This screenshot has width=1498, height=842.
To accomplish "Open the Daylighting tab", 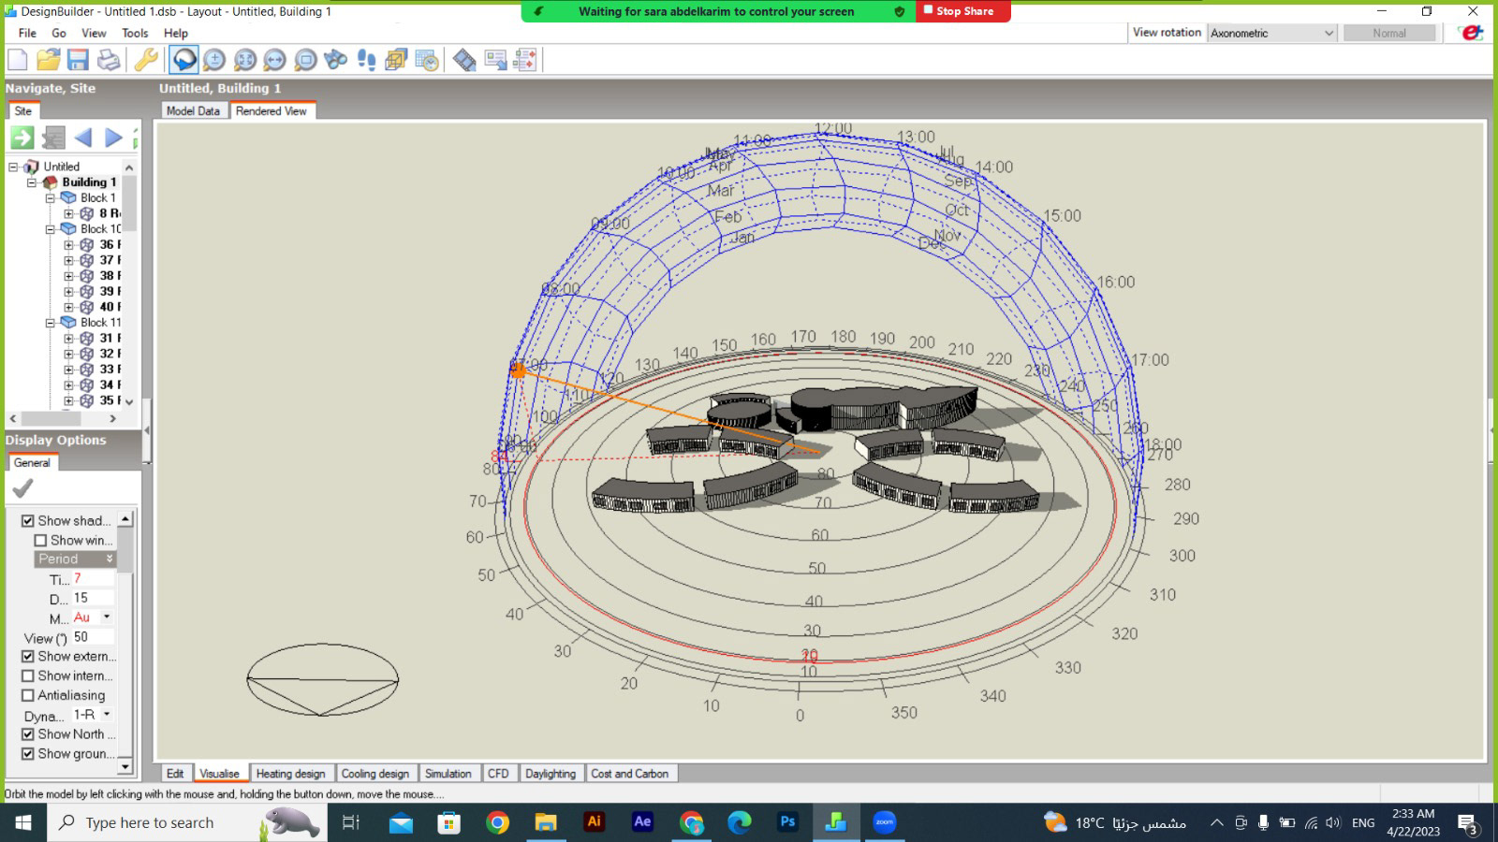I will pyautogui.click(x=550, y=774).
